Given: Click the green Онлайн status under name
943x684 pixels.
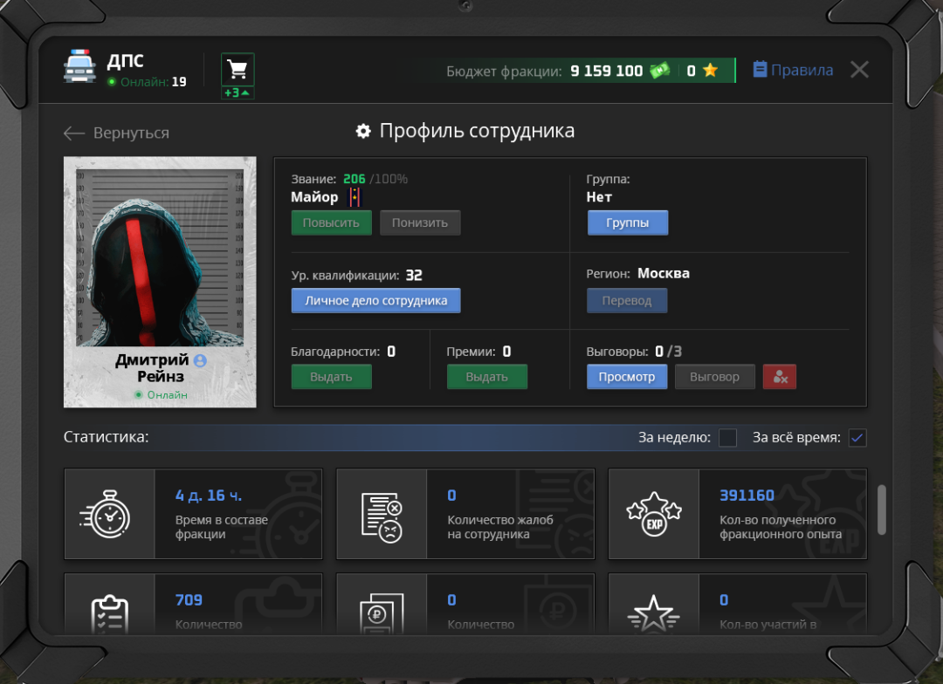Looking at the screenshot, I should (x=161, y=395).
